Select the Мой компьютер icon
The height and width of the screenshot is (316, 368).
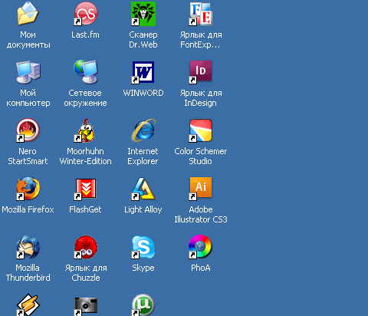(x=28, y=72)
